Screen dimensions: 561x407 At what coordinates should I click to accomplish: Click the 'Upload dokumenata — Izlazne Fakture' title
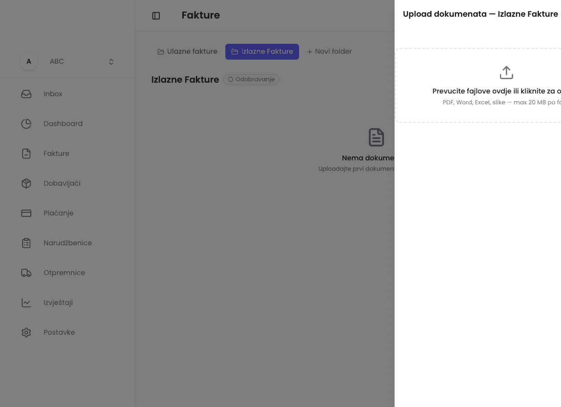click(x=480, y=14)
